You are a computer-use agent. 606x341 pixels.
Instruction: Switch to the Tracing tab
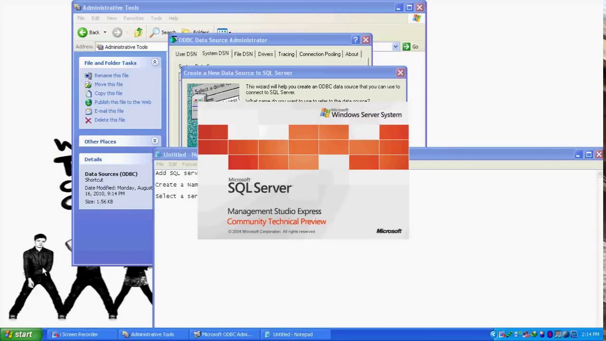[x=286, y=54]
